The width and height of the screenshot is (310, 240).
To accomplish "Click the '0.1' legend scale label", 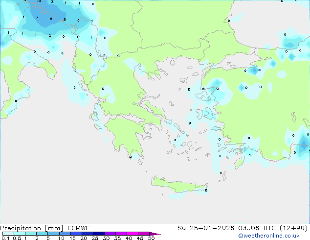I will click(5, 238).
